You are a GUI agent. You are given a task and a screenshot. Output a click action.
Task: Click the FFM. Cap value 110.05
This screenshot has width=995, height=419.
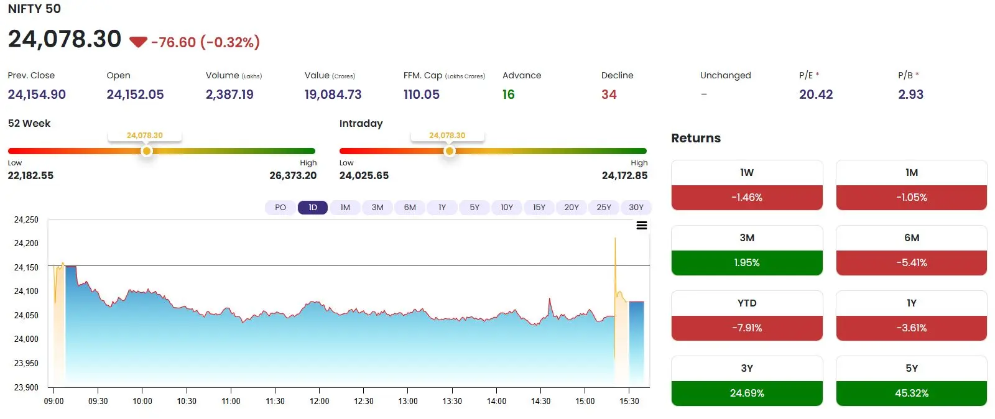coord(421,94)
